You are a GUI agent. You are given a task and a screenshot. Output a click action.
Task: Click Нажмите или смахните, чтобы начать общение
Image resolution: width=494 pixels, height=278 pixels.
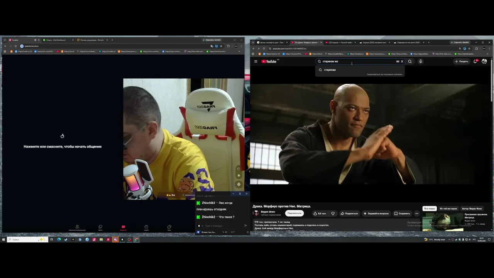point(63,147)
